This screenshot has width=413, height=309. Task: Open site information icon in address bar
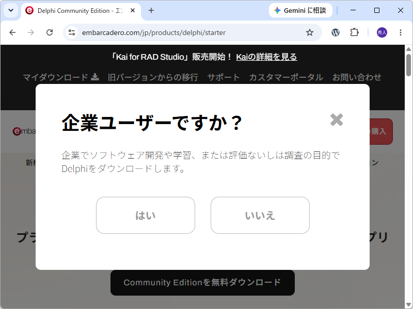72,32
